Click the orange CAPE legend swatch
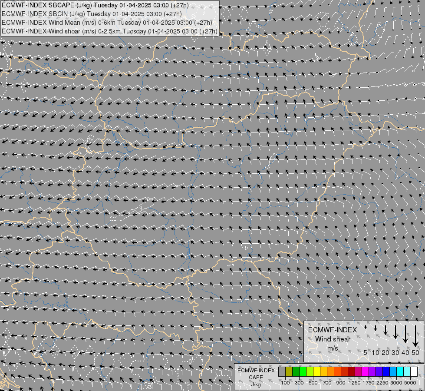425x391 pixels. click(x=331, y=372)
